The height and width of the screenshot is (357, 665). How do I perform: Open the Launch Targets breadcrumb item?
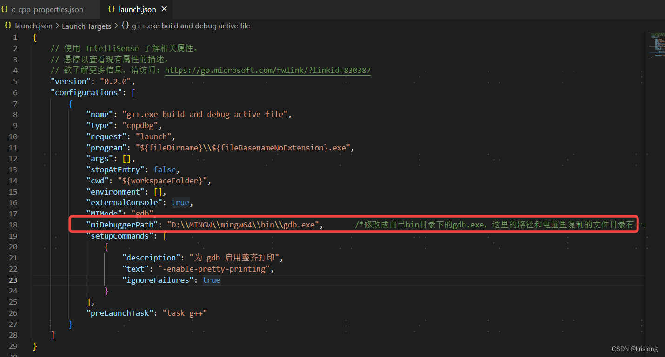point(86,26)
